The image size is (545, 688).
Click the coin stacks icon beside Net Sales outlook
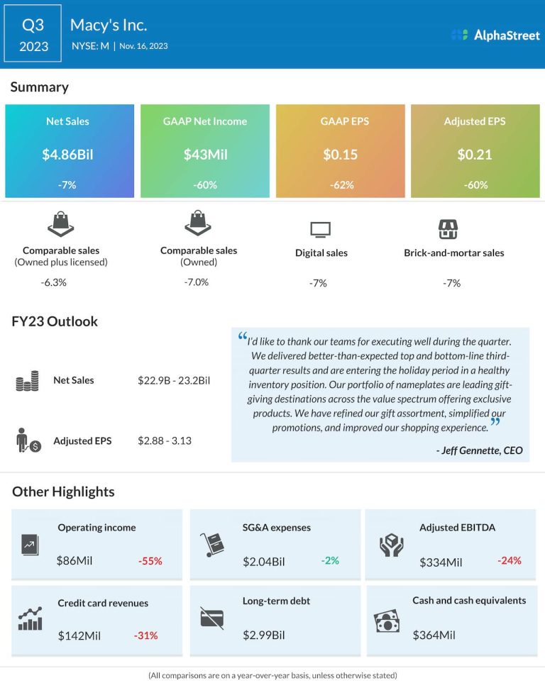point(27,382)
